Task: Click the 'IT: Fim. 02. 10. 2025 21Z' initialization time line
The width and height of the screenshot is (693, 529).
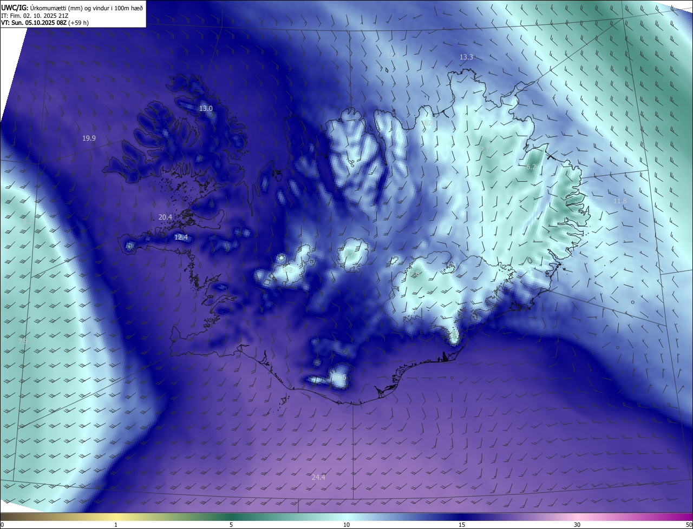Action: pyautogui.click(x=35, y=16)
